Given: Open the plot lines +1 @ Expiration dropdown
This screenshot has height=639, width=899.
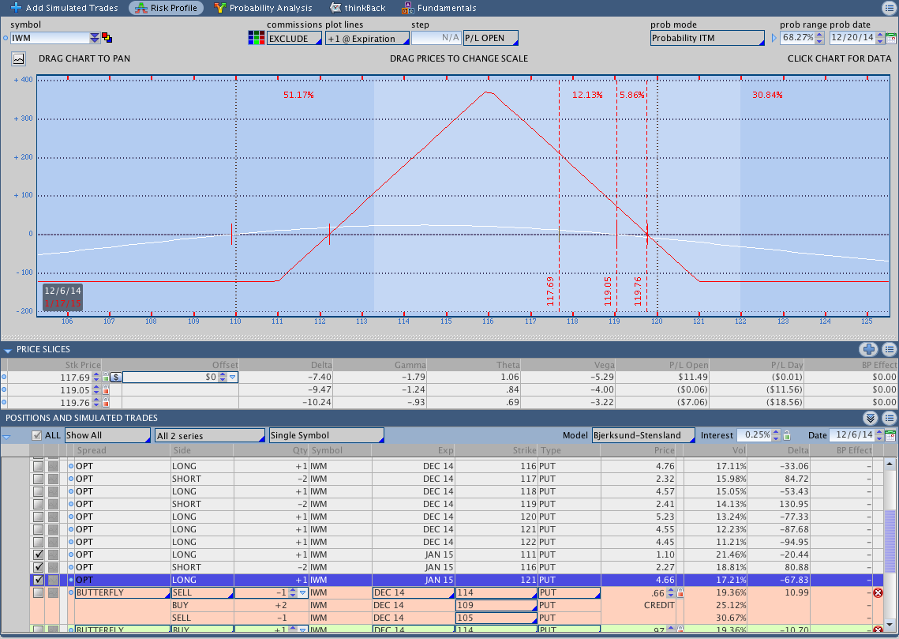Looking at the screenshot, I should click(367, 39).
